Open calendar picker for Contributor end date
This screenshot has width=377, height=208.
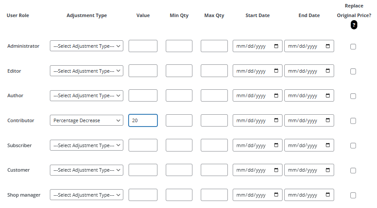[x=328, y=120]
